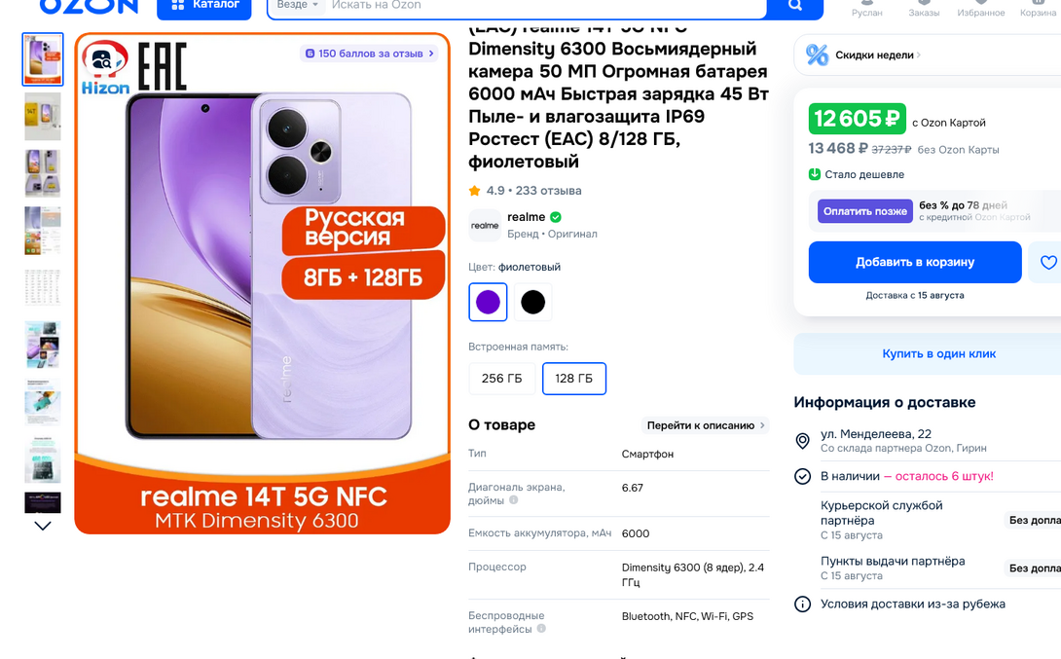
Task: Click the search magnifier button
Action: pyautogui.click(x=794, y=6)
